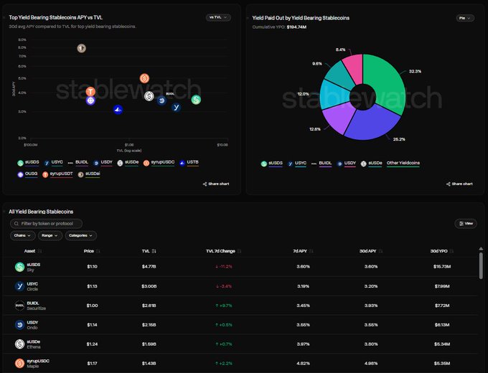Screen dimensions: 488x373
Task: Sort table by TVL 7d Change sort icon
Action: point(239,251)
